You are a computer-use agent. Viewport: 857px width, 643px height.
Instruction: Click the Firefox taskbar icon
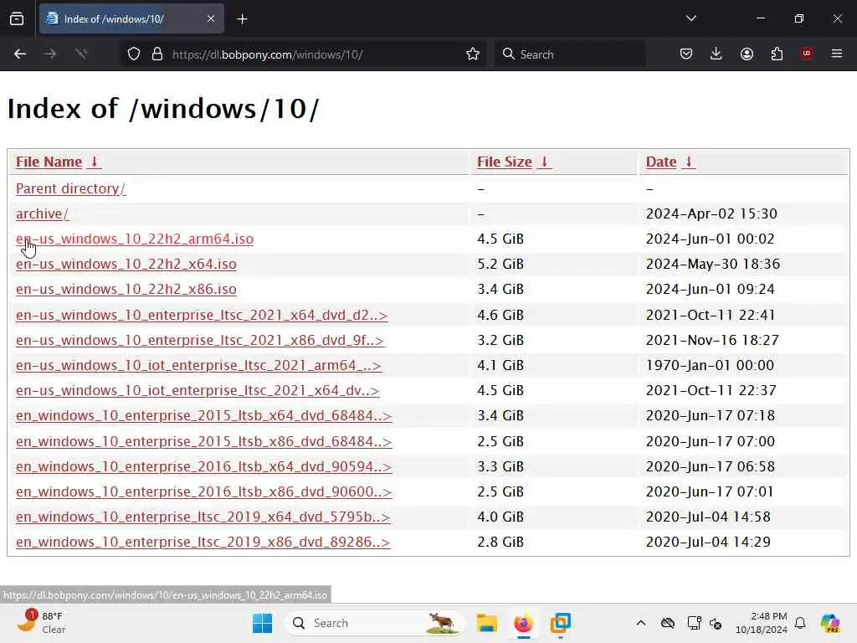(x=523, y=623)
